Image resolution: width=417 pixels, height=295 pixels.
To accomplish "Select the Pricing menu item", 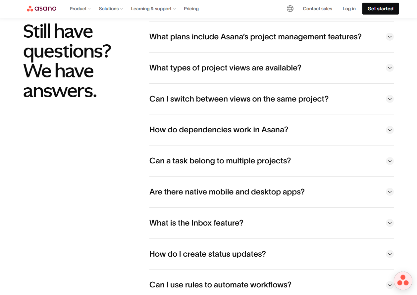I will click(x=191, y=9).
